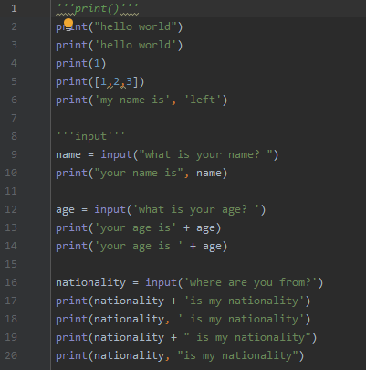Click 'your age is ' string on line 14

coord(139,246)
